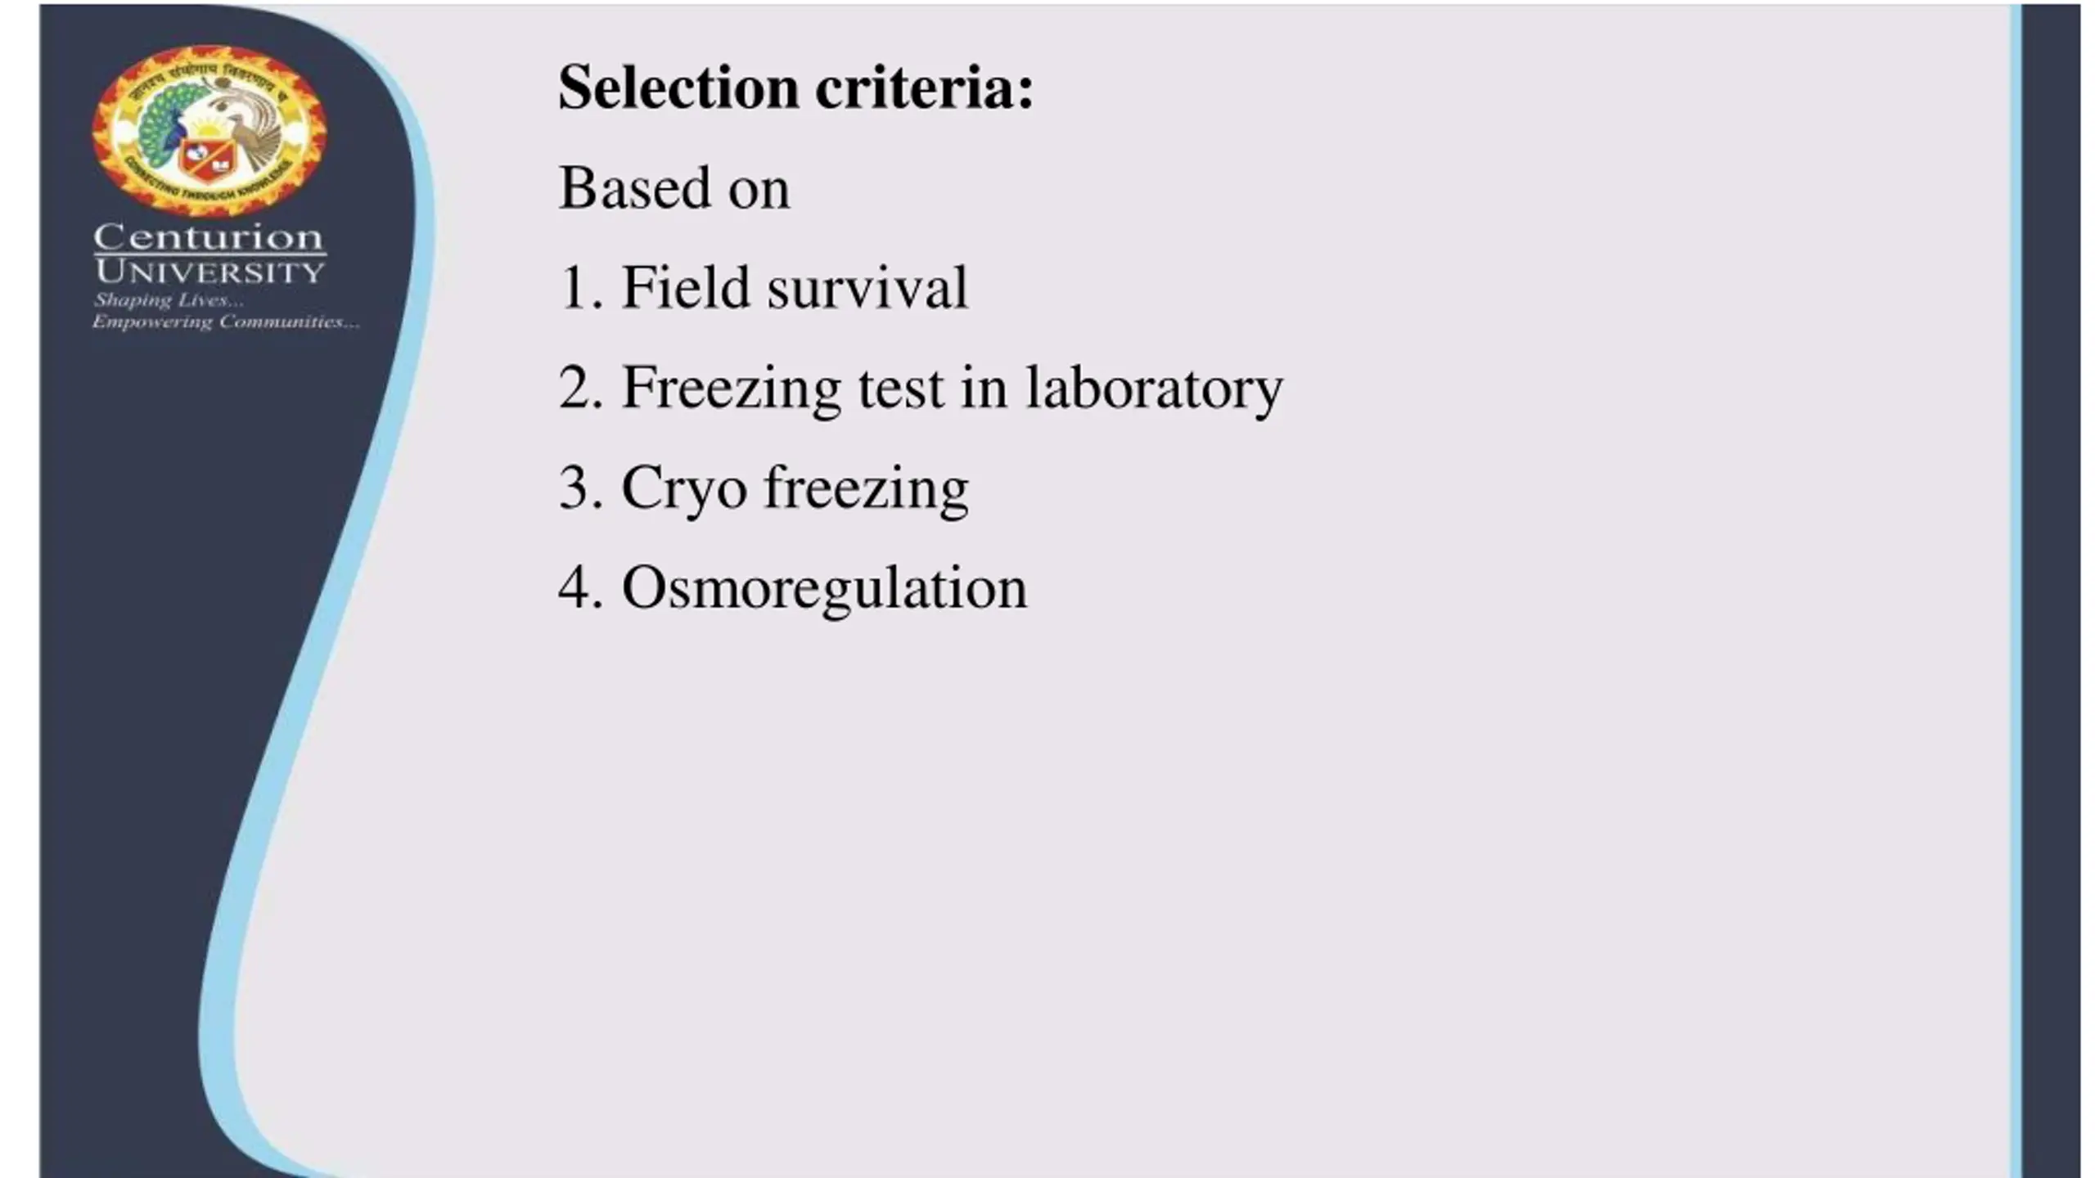Click the 'Selection criteria:' heading
Viewport: 2095px width, 1178px height.
click(796, 87)
